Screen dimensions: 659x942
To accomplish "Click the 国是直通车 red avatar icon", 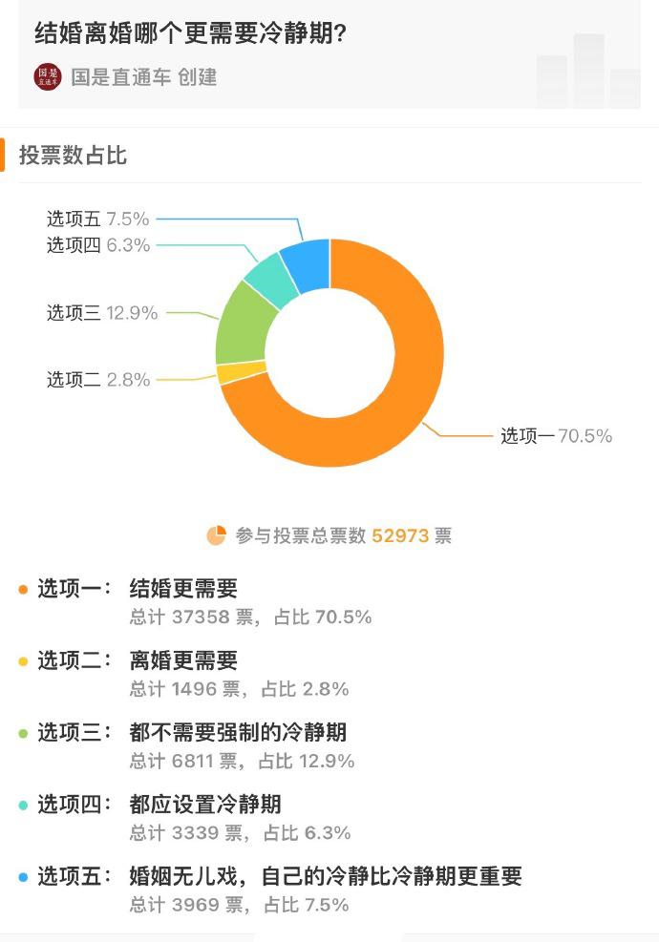I will click(48, 77).
